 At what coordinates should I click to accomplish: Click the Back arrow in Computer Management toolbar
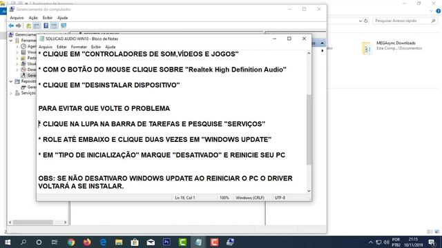[x=11, y=26]
